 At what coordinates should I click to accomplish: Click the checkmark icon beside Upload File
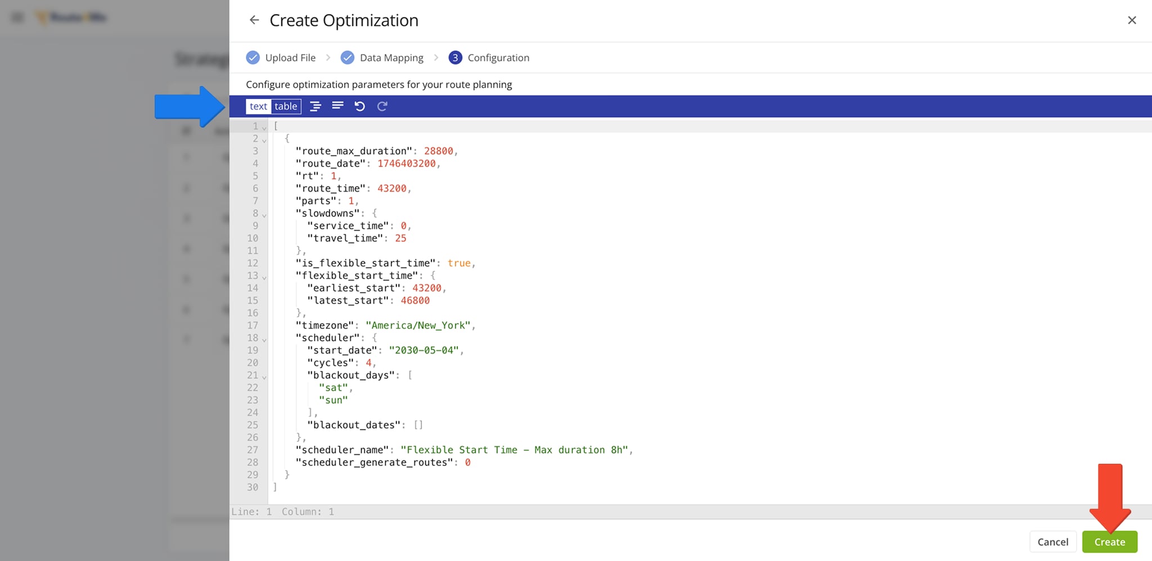pos(253,57)
